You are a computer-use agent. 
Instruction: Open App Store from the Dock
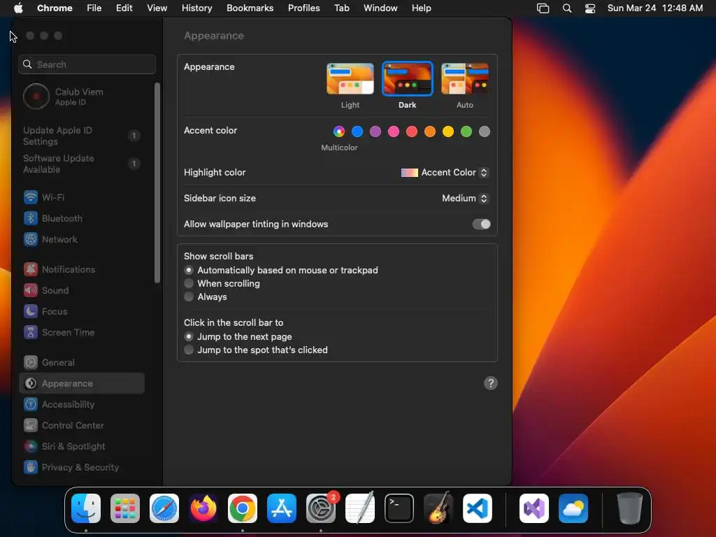click(x=282, y=508)
